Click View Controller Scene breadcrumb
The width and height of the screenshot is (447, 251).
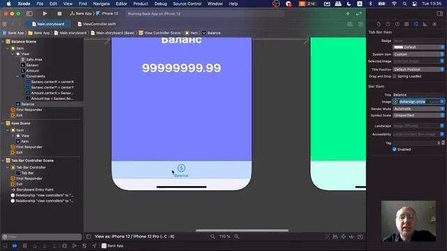click(160, 33)
